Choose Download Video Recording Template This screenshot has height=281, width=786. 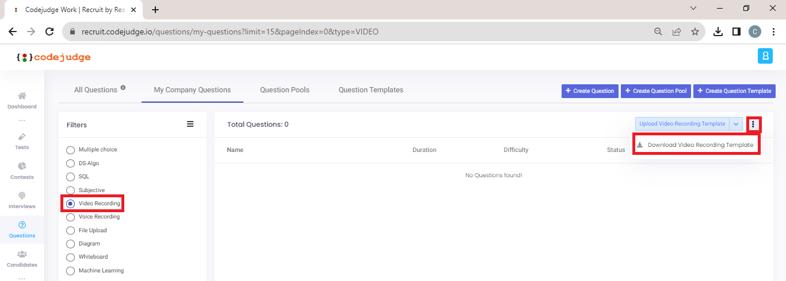[696, 145]
